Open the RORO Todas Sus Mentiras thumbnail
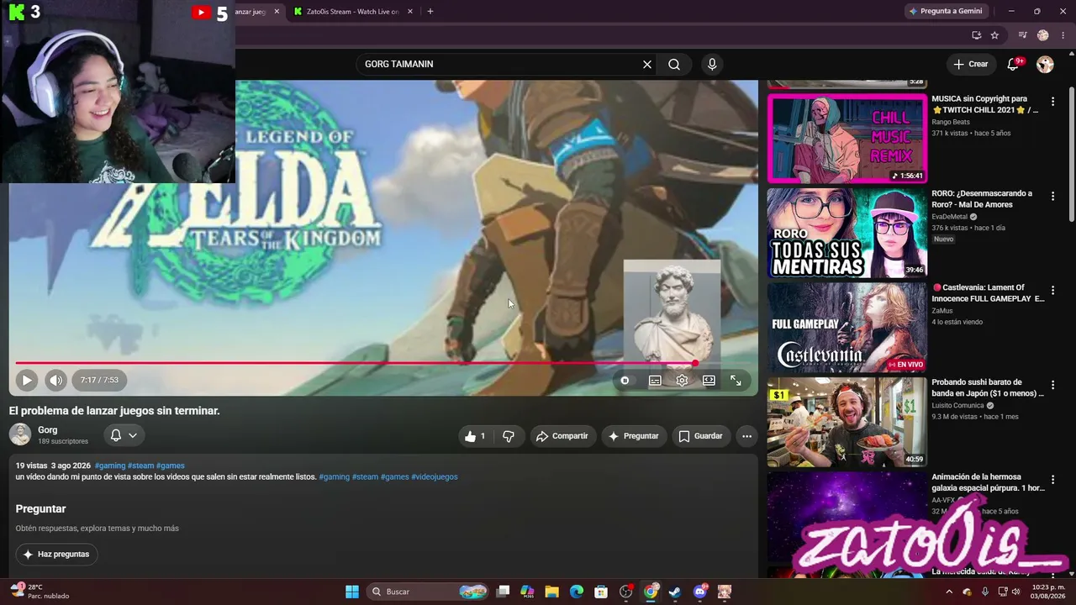The image size is (1076, 605). pyautogui.click(x=847, y=233)
